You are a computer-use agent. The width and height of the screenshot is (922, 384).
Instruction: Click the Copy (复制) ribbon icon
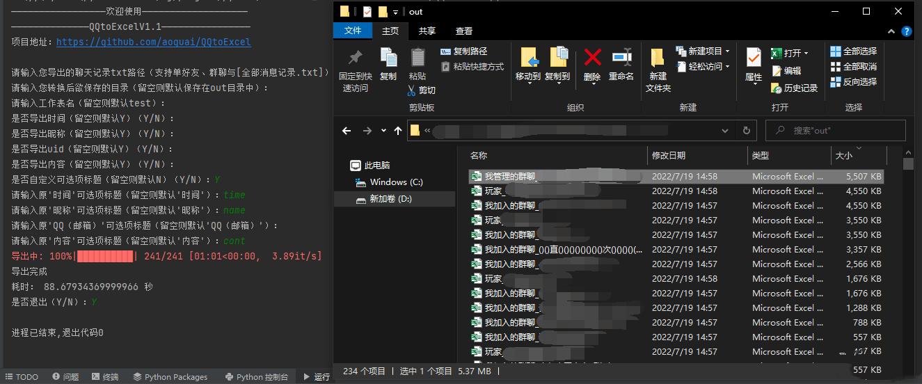(388, 58)
